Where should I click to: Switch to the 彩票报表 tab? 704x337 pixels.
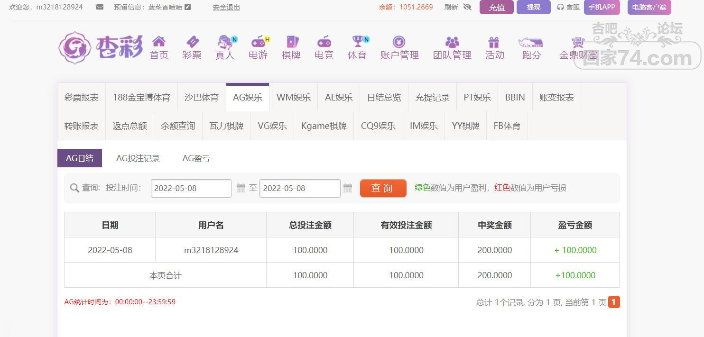pos(82,97)
